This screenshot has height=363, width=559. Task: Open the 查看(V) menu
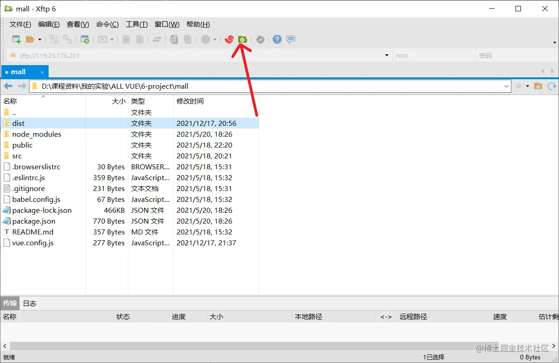click(78, 24)
